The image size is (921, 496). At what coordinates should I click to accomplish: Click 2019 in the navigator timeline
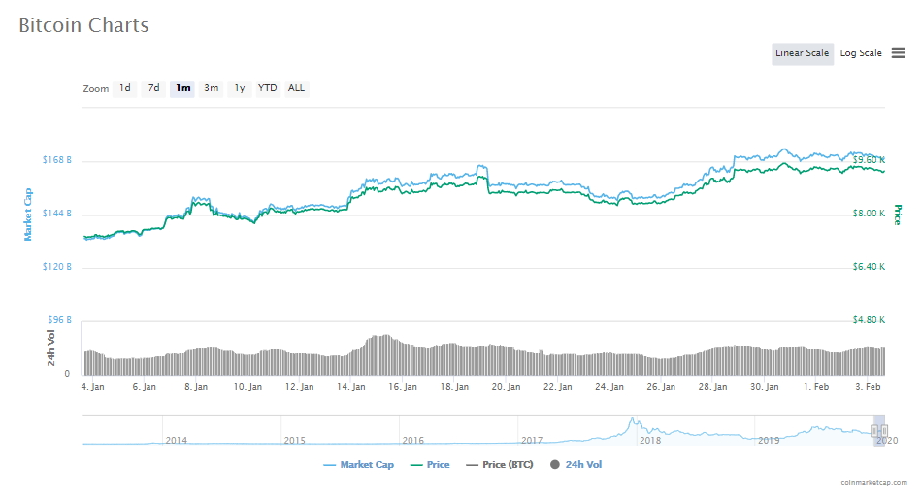click(769, 440)
